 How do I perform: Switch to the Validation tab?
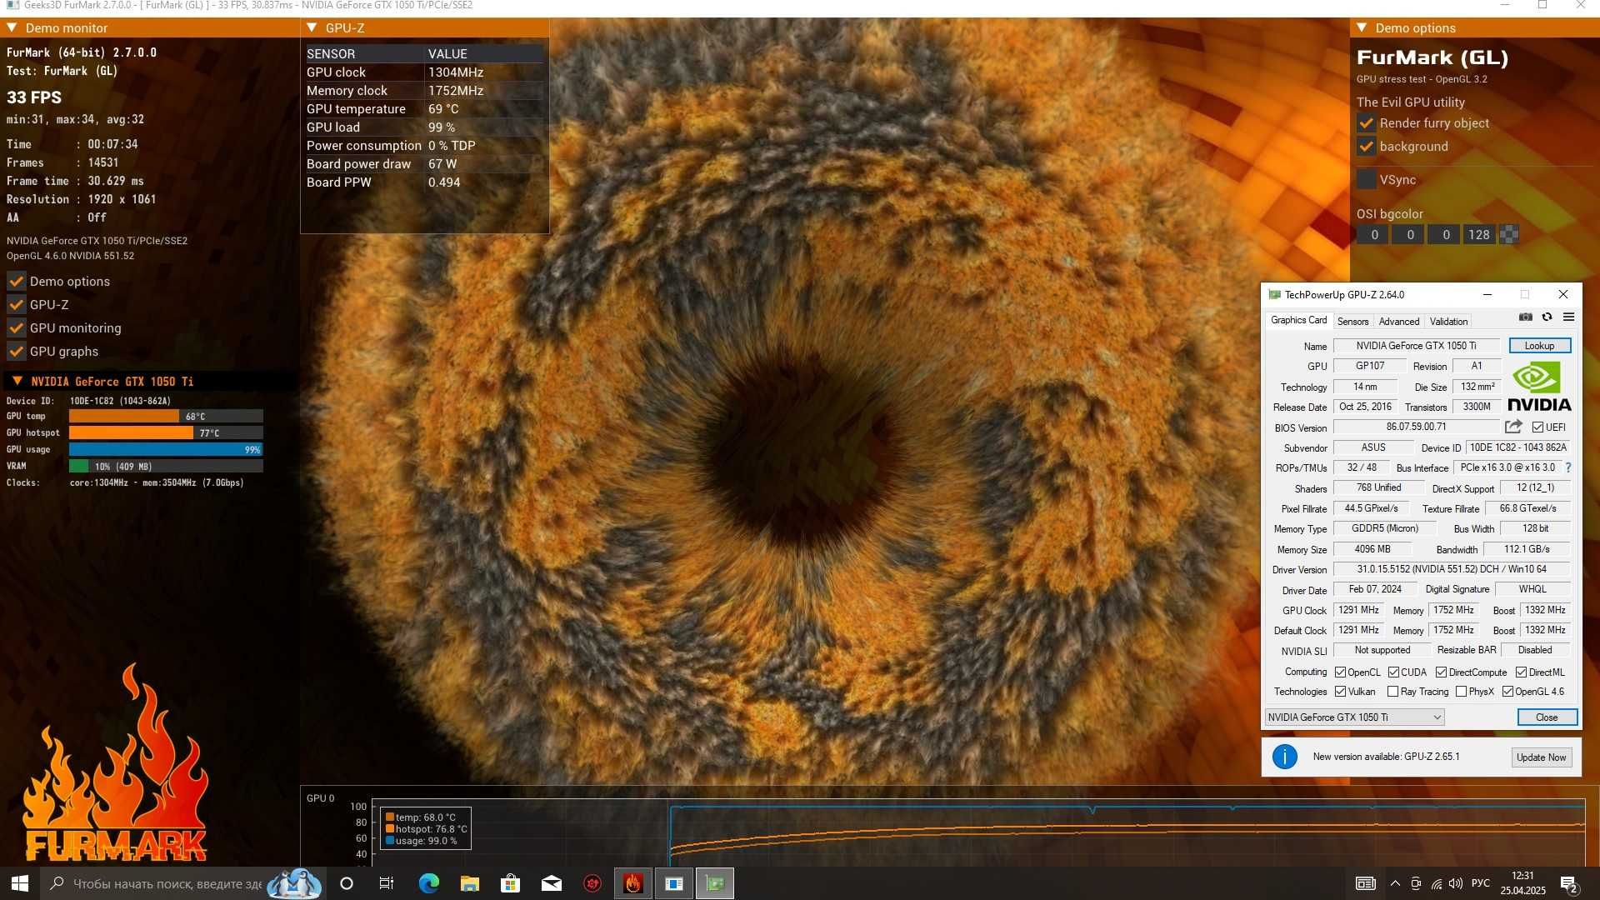1448,322
